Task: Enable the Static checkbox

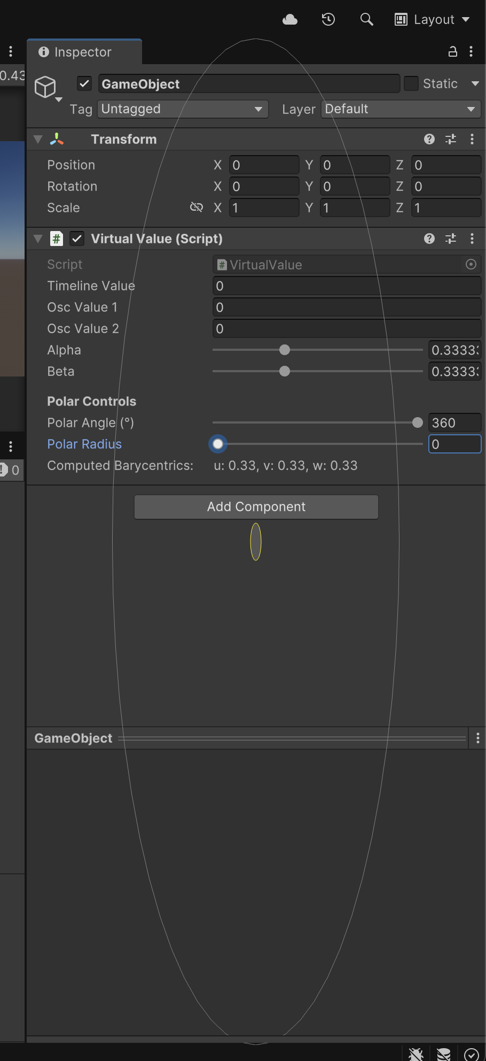Action: pyautogui.click(x=411, y=84)
